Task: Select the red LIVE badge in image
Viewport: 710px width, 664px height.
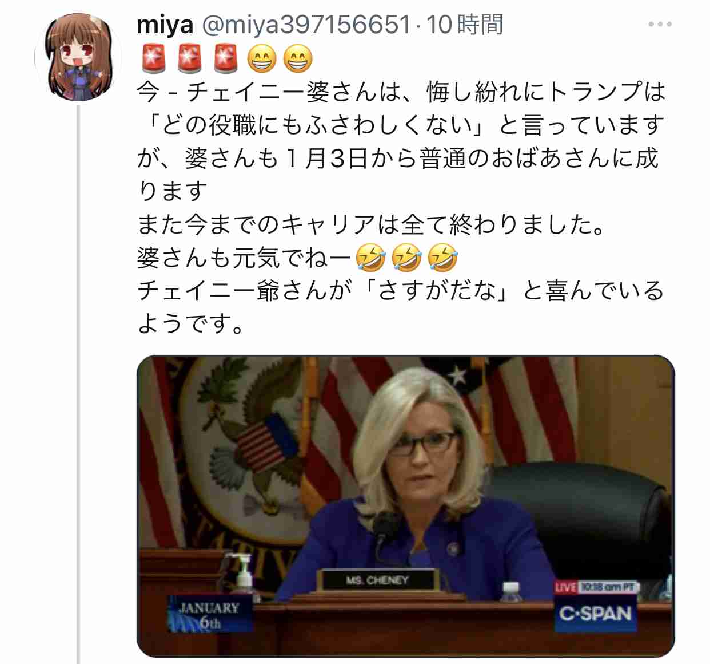Action: [x=565, y=587]
